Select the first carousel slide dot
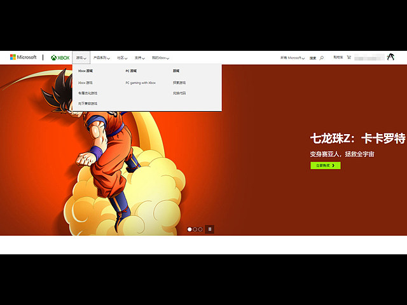The height and width of the screenshot is (305, 407). pos(190,229)
